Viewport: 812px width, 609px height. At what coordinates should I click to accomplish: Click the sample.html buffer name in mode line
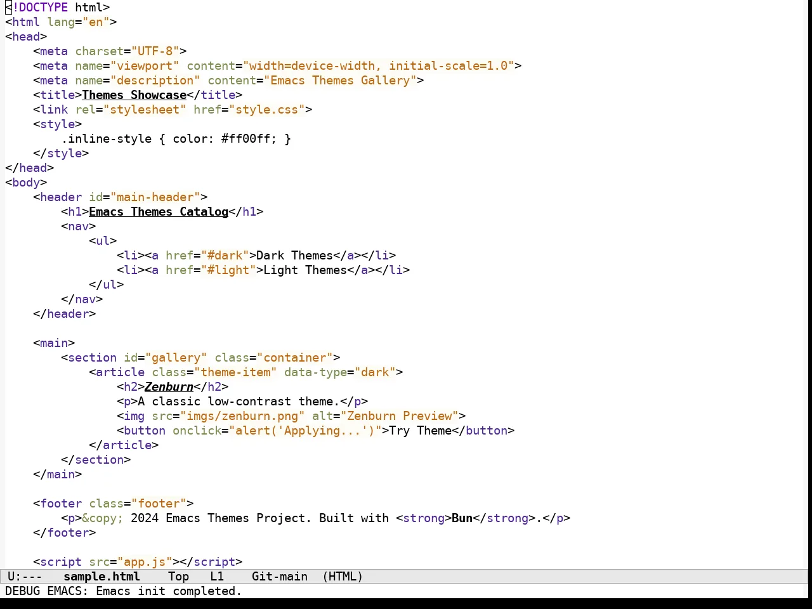point(101,577)
